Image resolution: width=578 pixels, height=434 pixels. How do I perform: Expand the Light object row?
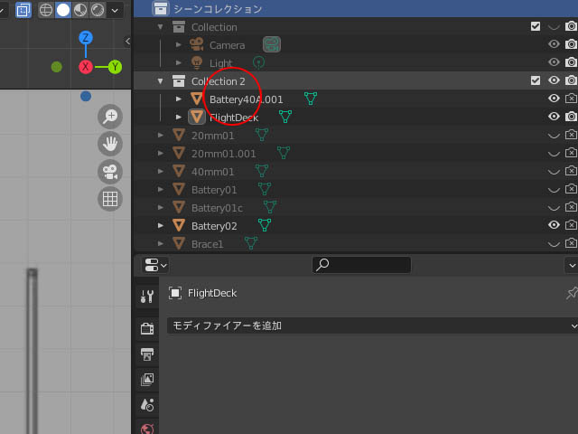point(179,62)
